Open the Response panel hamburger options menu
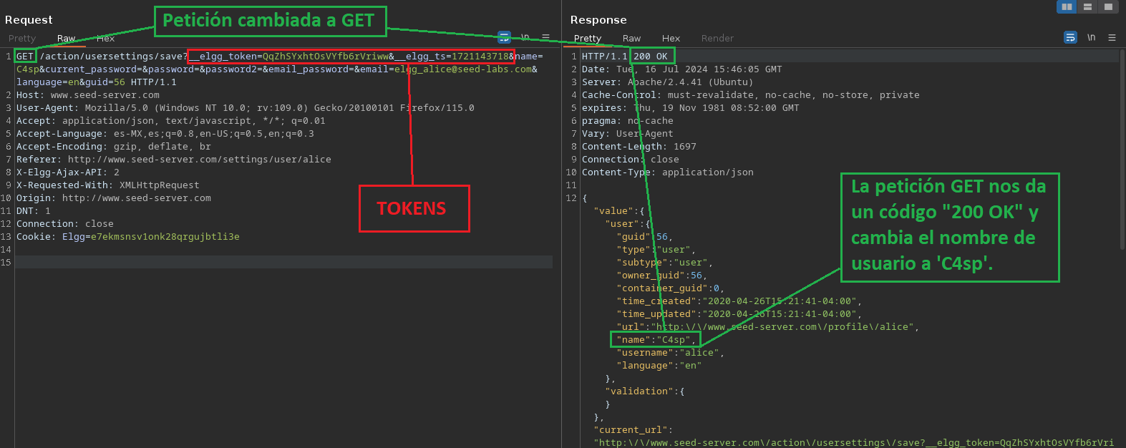The width and height of the screenshot is (1126, 448). click(1112, 38)
